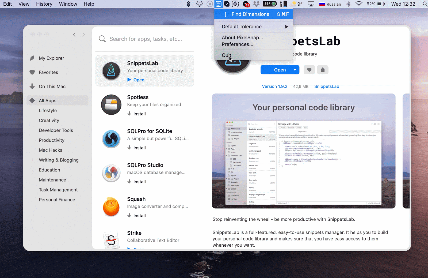Select About PixelSnap... menu item
The image size is (428, 278).
point(253,37)
